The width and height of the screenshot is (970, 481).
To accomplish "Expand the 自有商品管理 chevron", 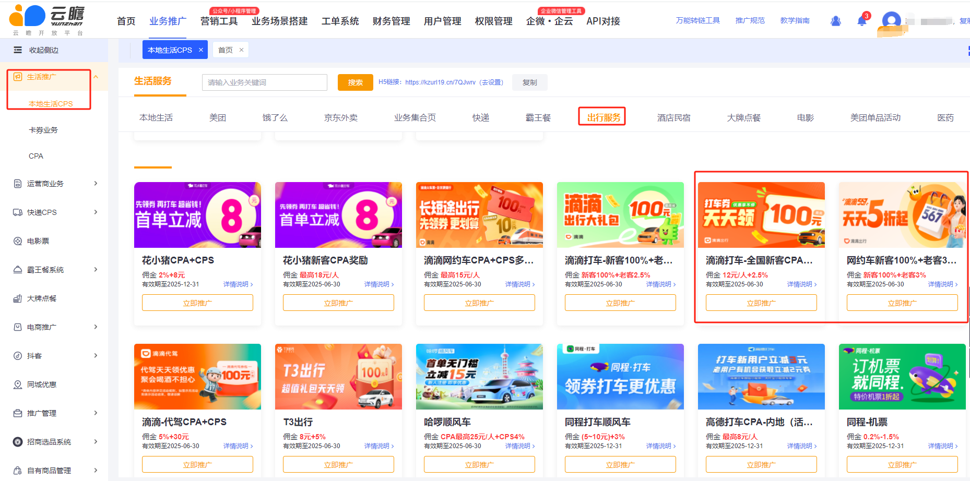I will click(96, 471).
